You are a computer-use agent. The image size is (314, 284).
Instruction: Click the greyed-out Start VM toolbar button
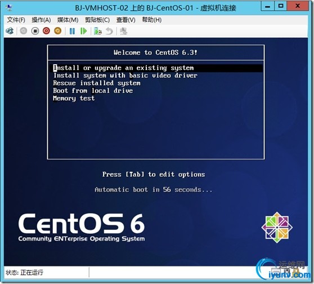[24, 31]
